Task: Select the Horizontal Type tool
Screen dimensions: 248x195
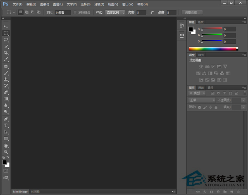Action: click(x=6, y=125)
